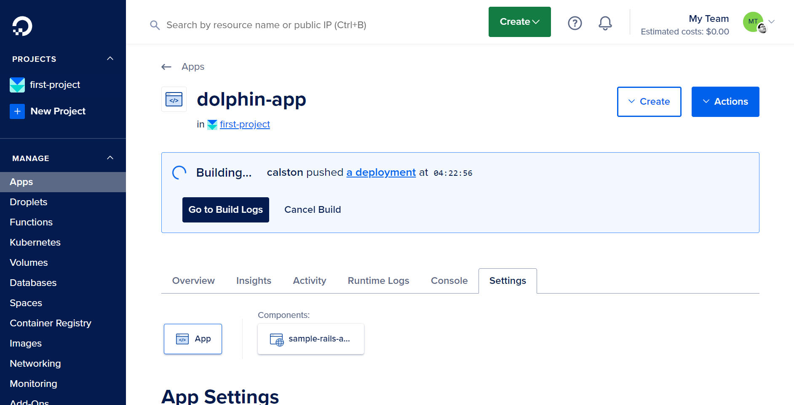The image size is (794, 405).
Task: Click the App Settings heading
Action: pyautogui.click(x=220, y=396)
